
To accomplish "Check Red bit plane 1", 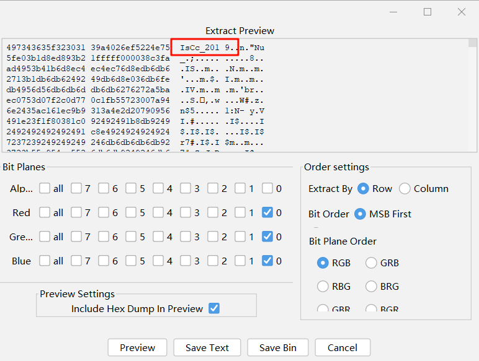I will point(240,212).
